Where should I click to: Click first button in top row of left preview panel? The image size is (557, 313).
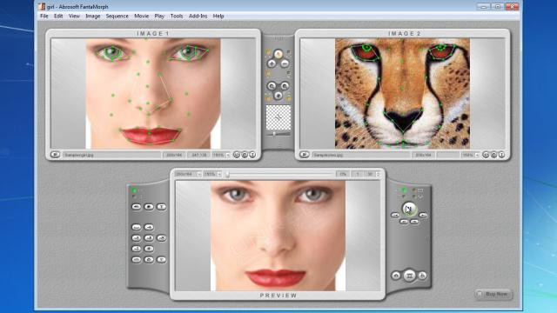tap(137, 207)
